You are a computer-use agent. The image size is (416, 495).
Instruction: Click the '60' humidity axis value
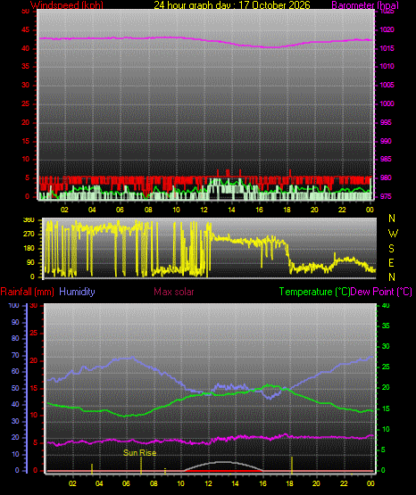pos(15,372)
